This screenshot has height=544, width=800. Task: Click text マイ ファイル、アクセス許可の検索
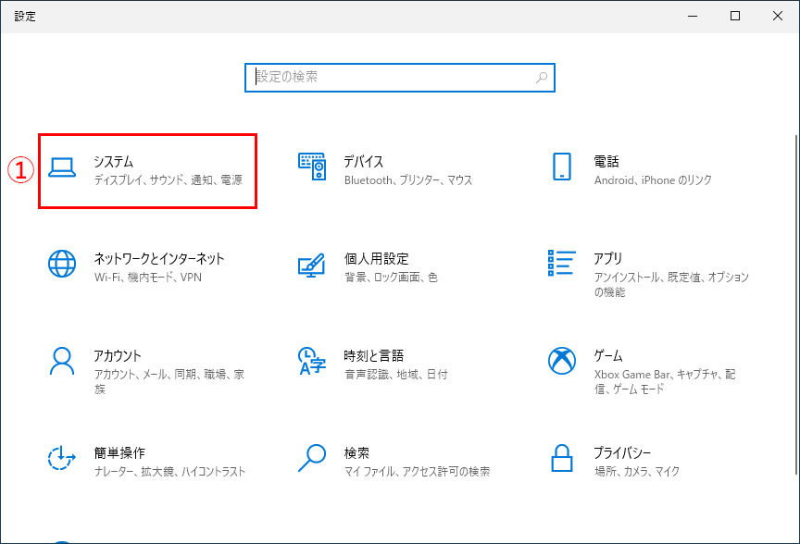point(418,472)
